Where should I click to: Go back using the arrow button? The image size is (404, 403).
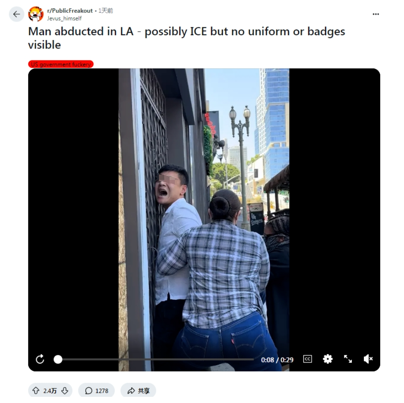coord(16,14)
